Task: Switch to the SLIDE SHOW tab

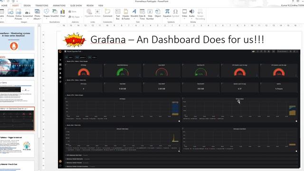Action: [x=76, y=6]
